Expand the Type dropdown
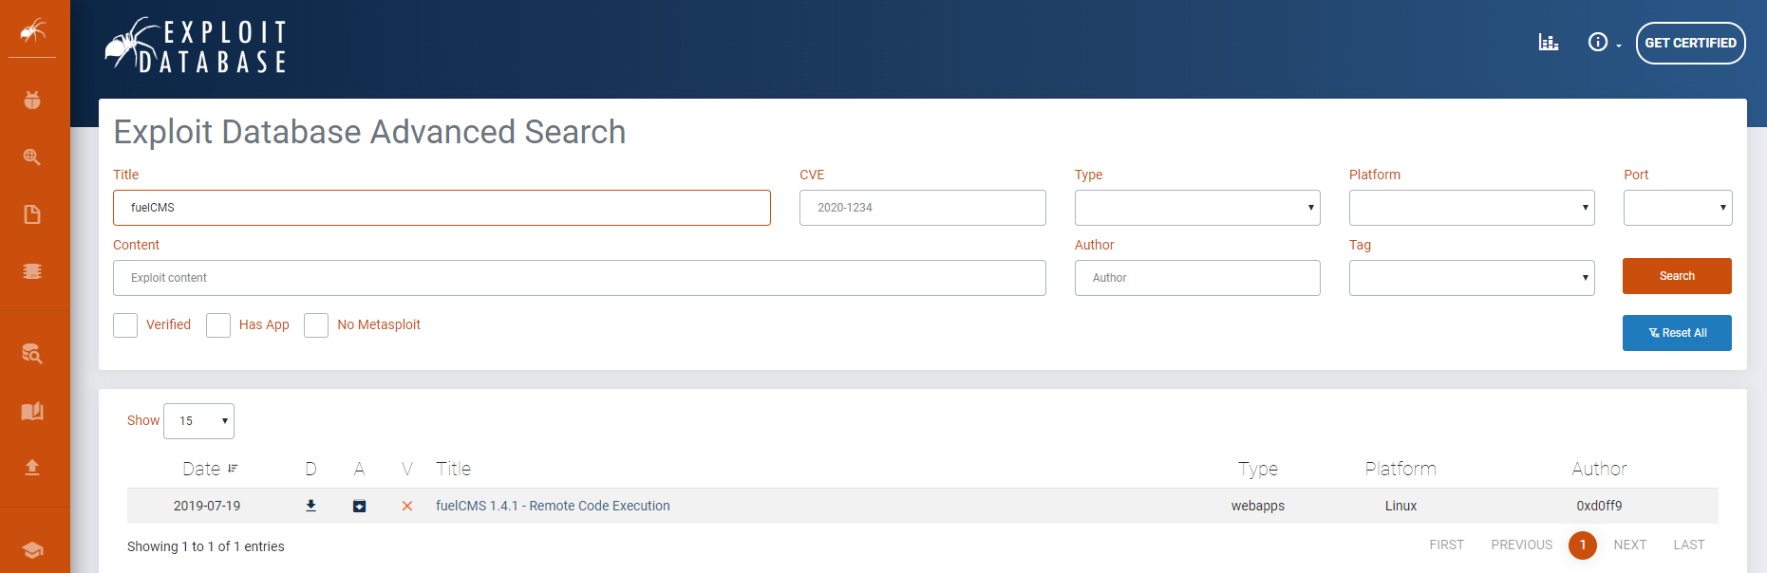This screenshot has height=573, width=1767. click(x=1196, y=208)
